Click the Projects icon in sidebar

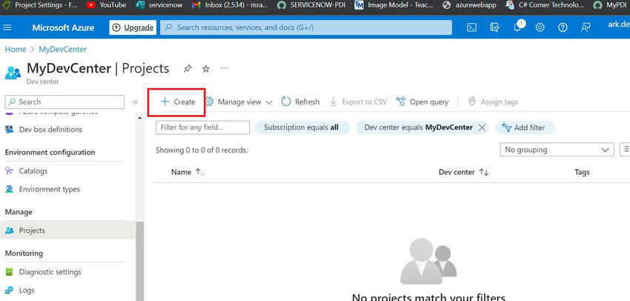pos(9,231)
